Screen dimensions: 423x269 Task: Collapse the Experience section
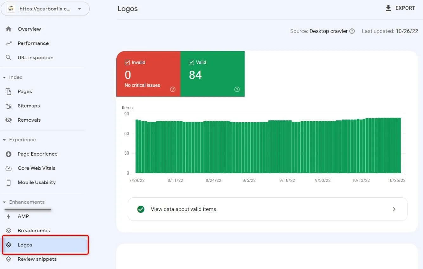[x=4, y=140]
